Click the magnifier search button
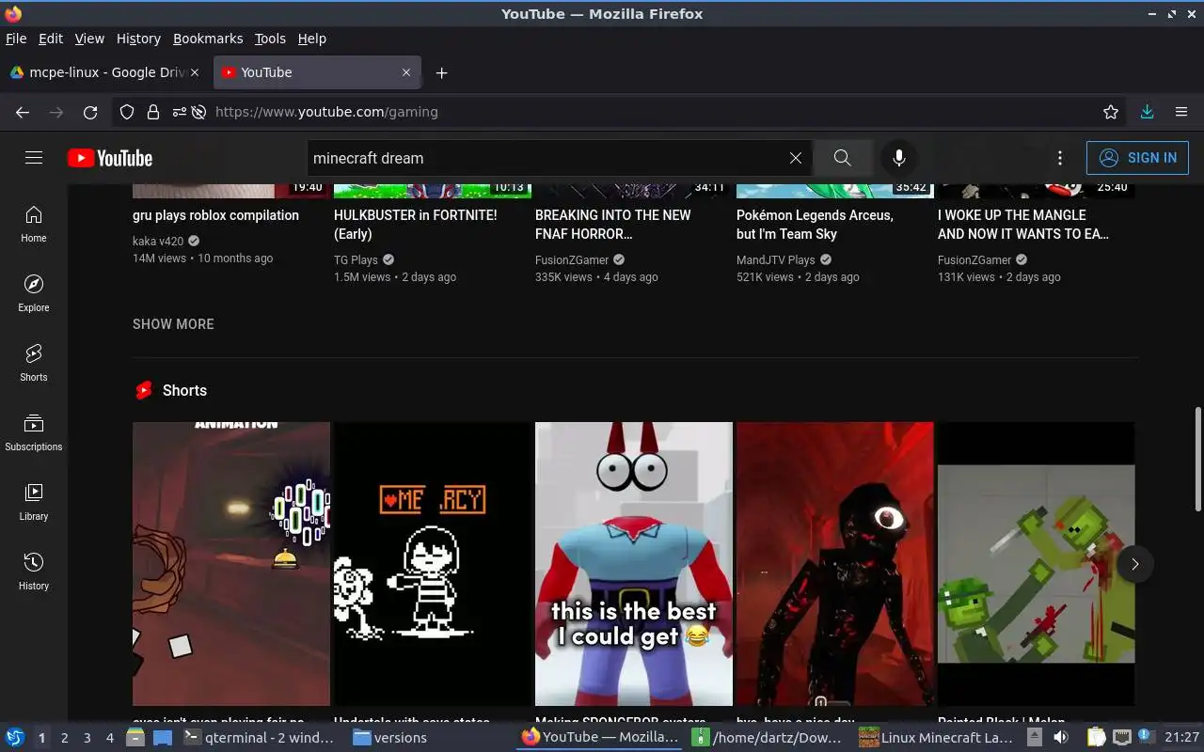 (843, 158)
